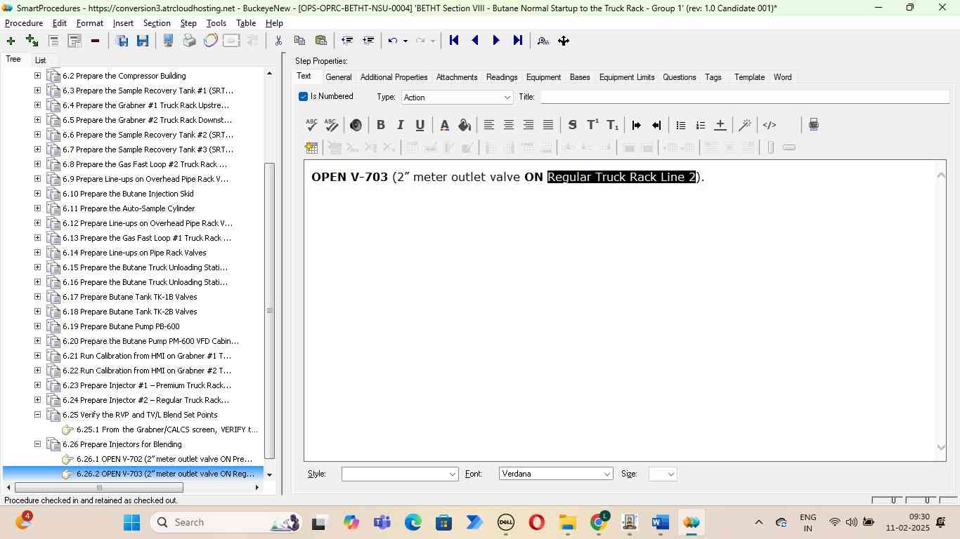This screenshot has height=539, width=960.
Task: Toggle the Is Numbered checkbox
Action: tap(304, 97)
